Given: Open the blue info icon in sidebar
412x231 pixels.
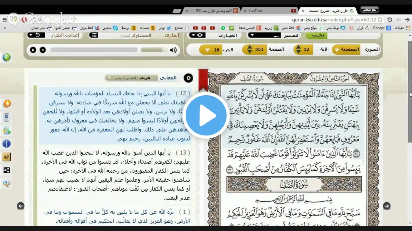Looking at the screenshot, I should (6, 144).
